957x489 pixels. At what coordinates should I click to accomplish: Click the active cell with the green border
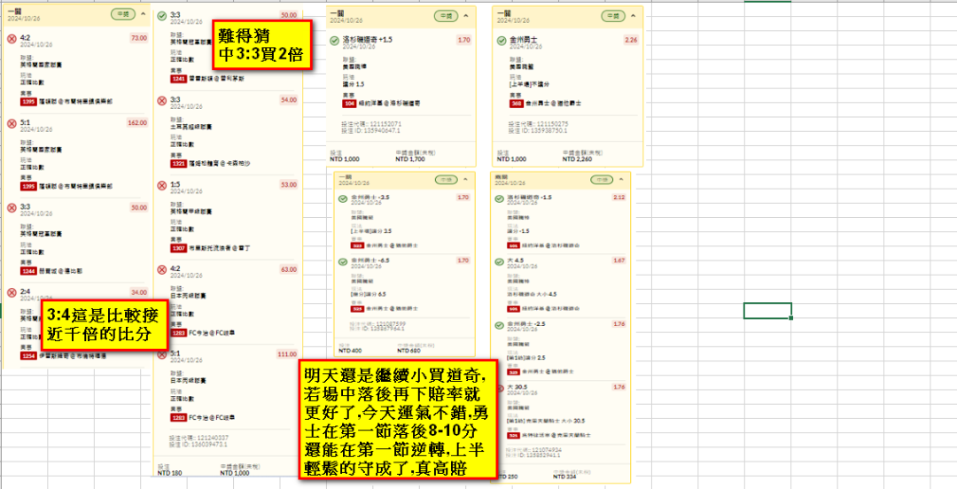767,310
